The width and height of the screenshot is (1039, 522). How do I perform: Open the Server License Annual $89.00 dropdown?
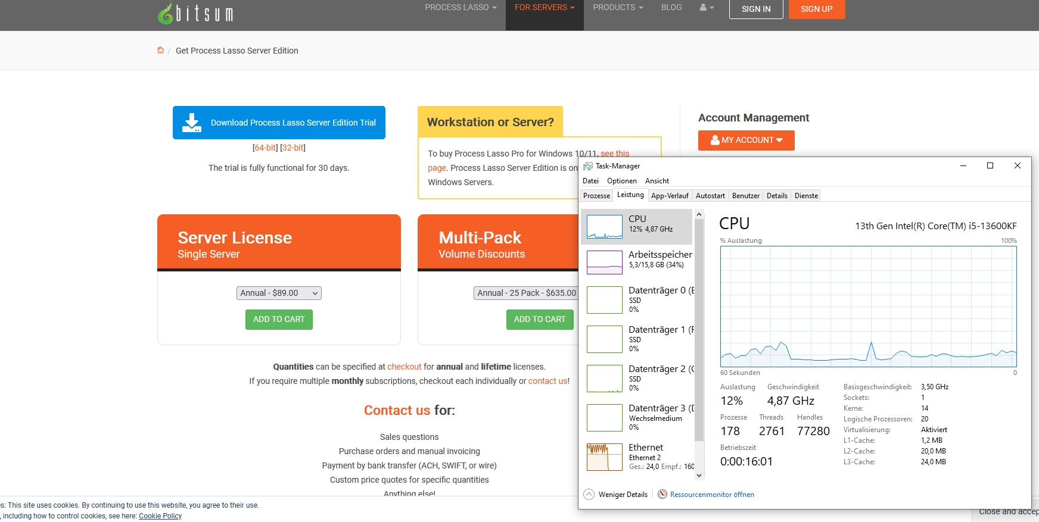tap(279, 293)
